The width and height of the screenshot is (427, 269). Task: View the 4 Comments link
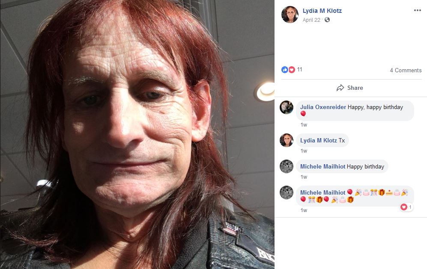point(406,70)
